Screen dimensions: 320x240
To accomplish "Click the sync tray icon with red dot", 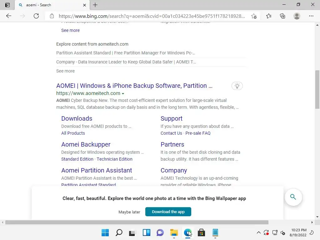I will pyautogui.click(x=266, y=232).
